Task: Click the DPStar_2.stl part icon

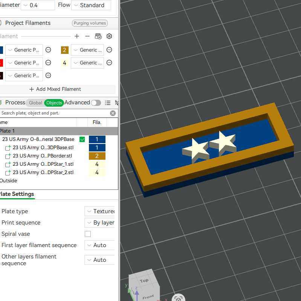Action: pyautogui.click(x=8, y=173)
